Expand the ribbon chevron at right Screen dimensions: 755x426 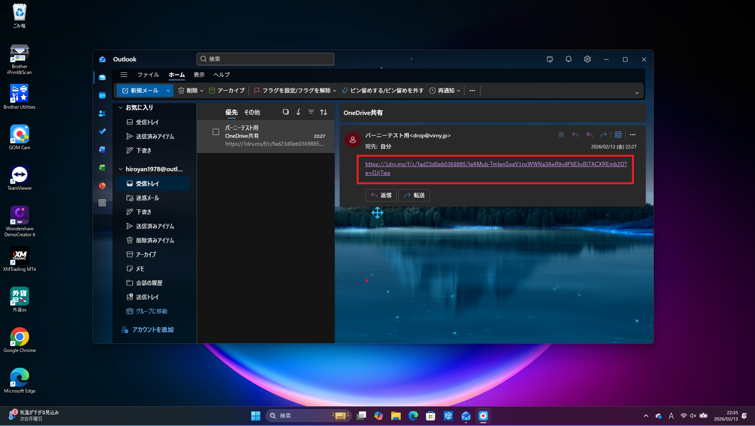[x=637, y=93]
